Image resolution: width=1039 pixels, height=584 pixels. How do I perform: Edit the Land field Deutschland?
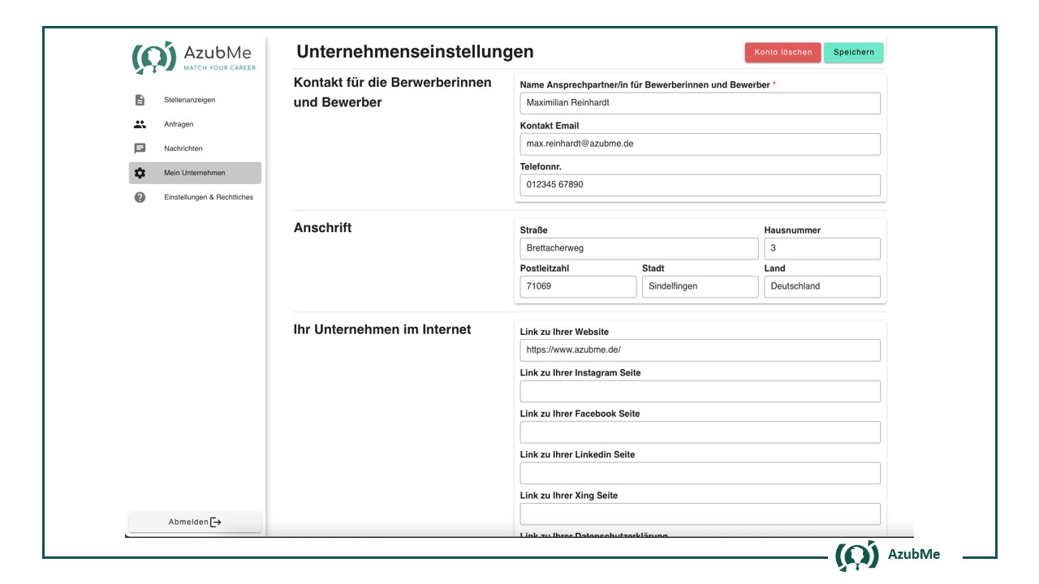[822, 286]
